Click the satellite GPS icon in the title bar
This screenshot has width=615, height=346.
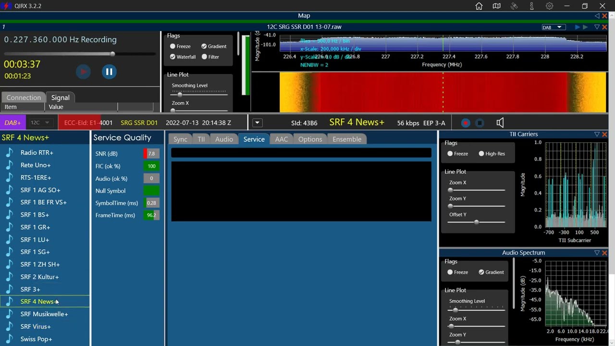click(514, 6)
